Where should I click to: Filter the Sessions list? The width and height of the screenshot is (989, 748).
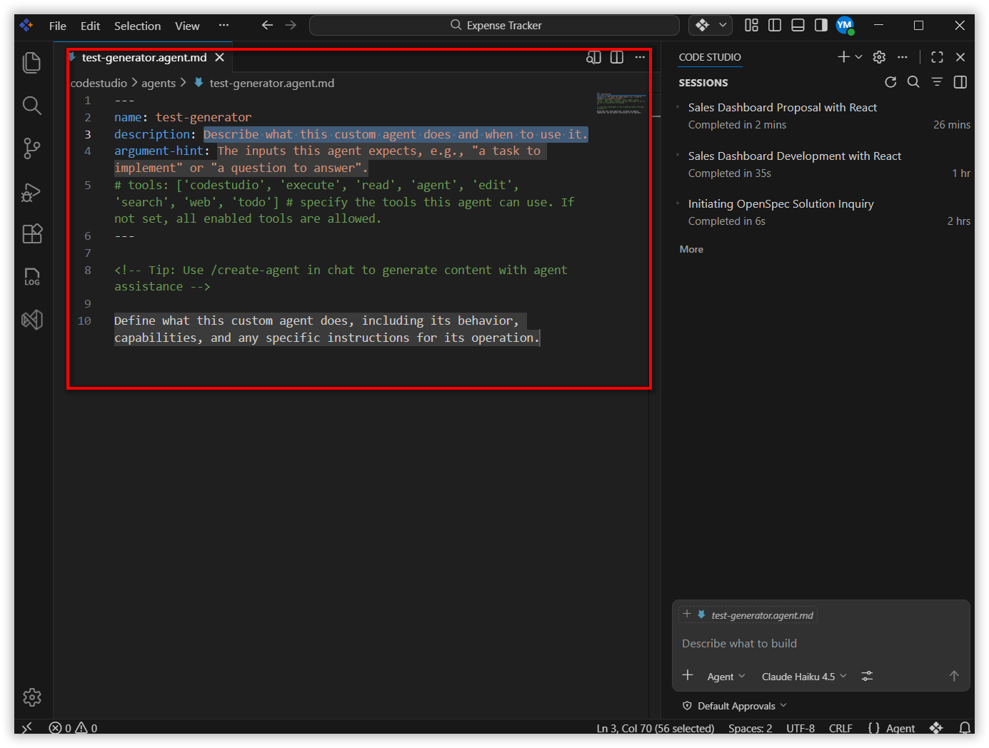(937, 82)
